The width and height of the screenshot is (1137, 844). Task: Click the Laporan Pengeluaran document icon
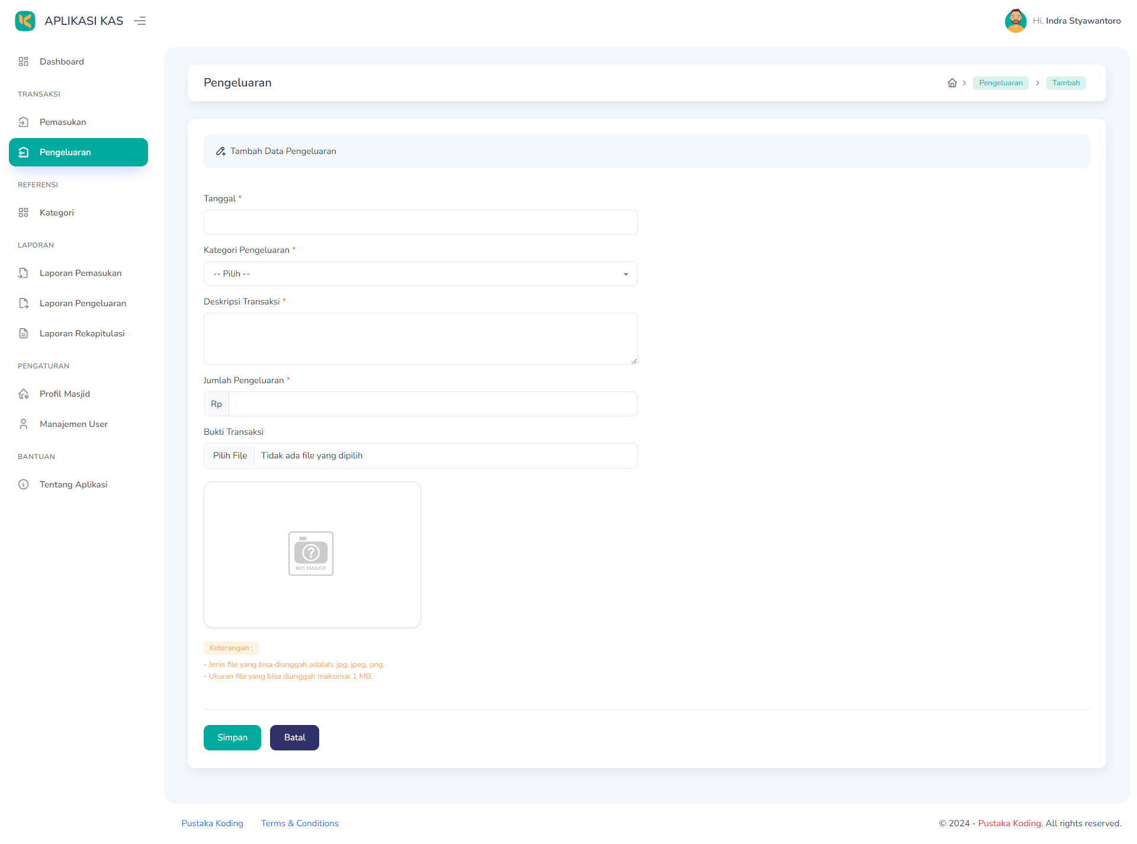(24, 303)
